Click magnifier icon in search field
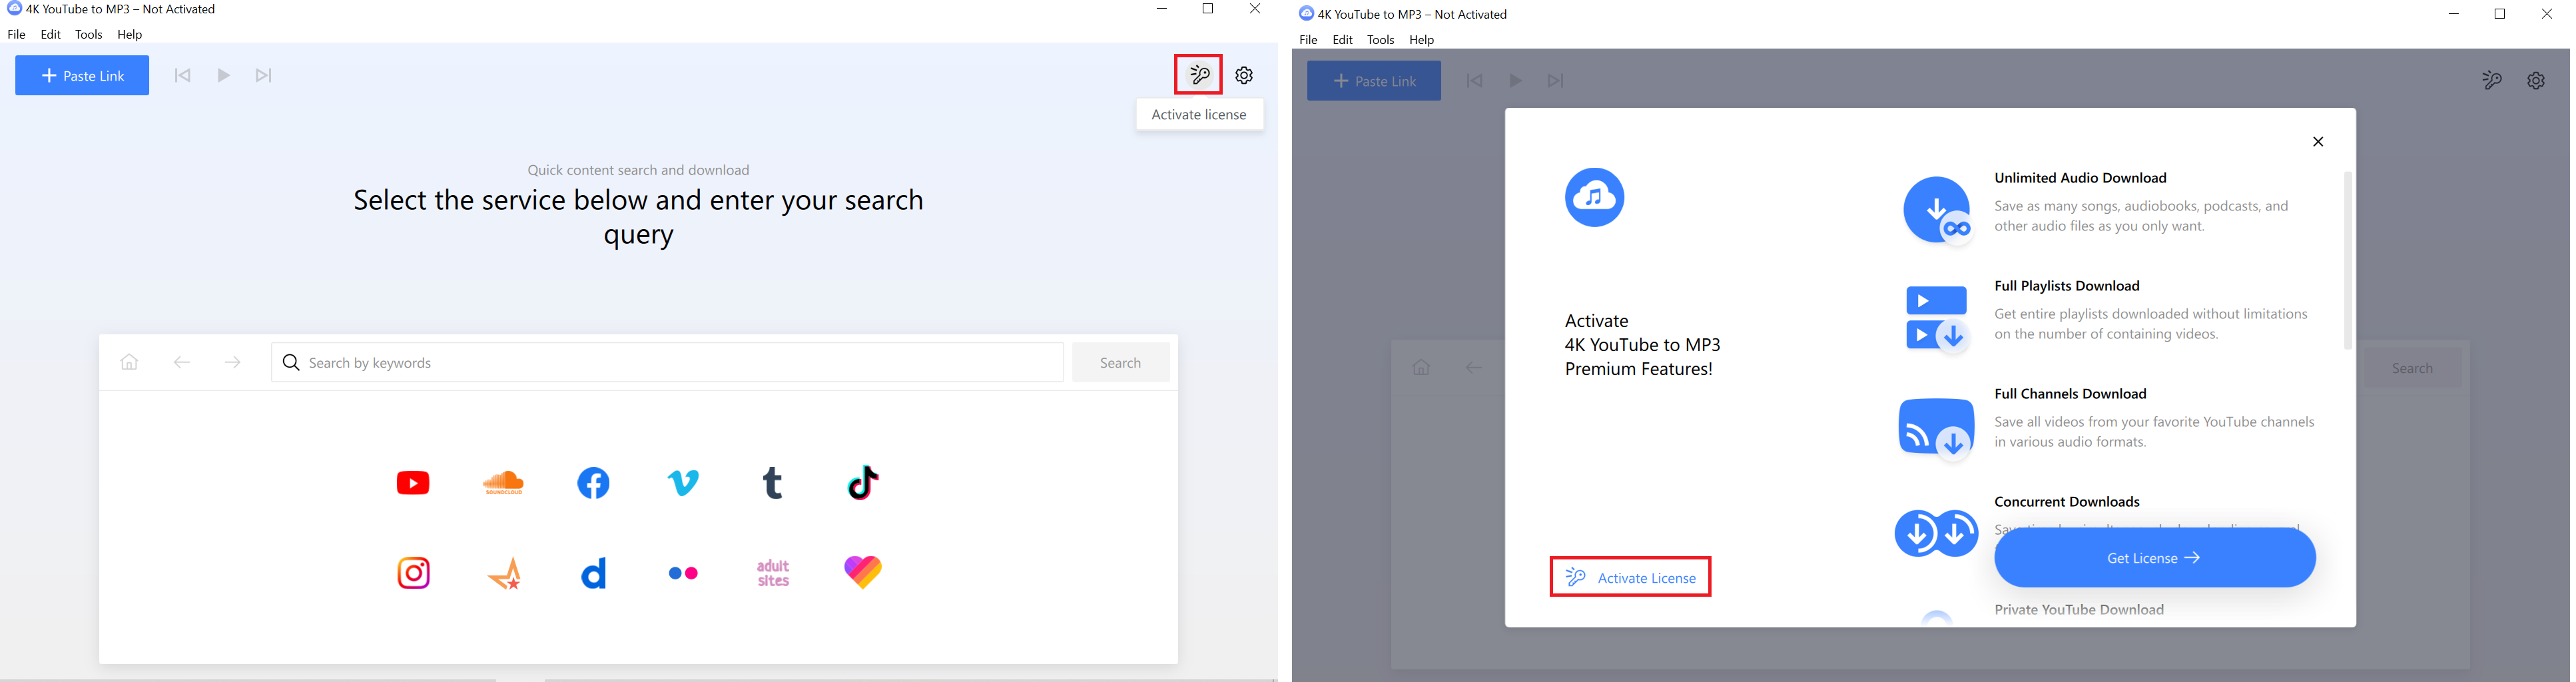 coord(291,362)
